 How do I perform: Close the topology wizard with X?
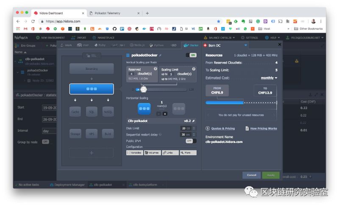tap(280, 45)
